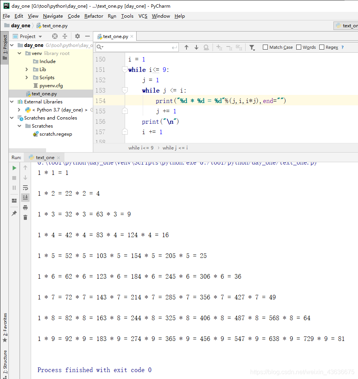Click day_one in navigation breadcrumb
The height and width of the screenshot is (379, 358).
[17, 26]
